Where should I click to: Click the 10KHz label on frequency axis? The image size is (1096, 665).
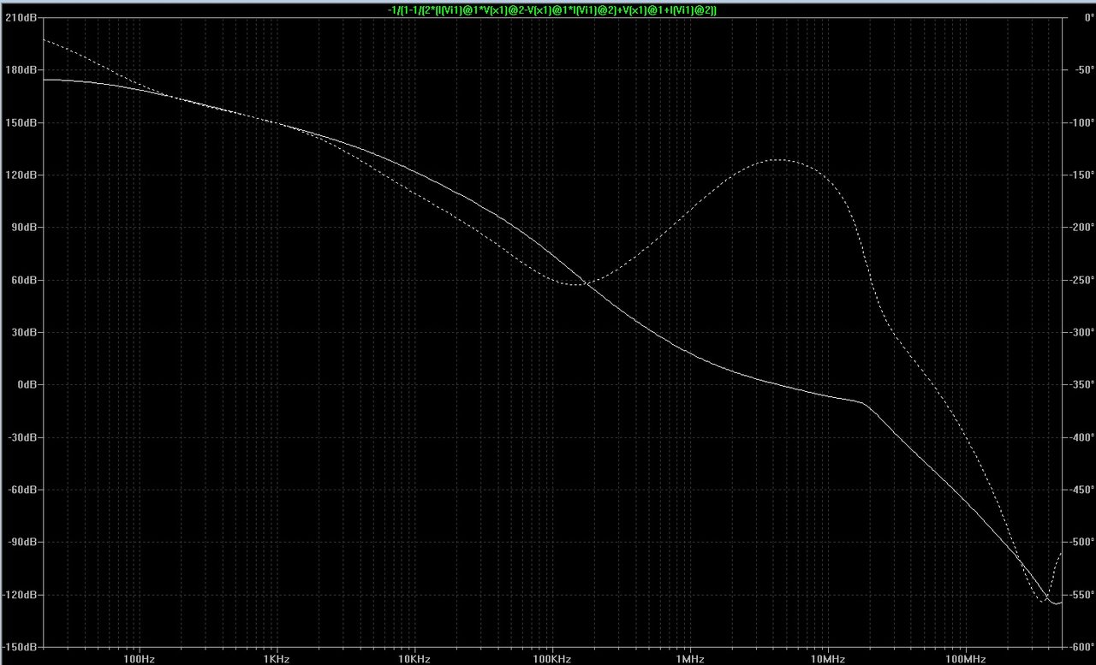[414, 659]
